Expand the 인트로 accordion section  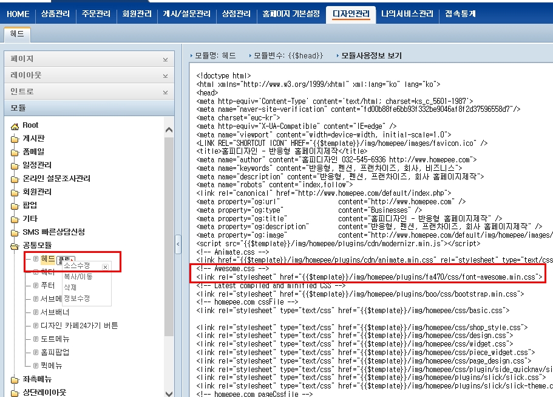tap(165, 92)
